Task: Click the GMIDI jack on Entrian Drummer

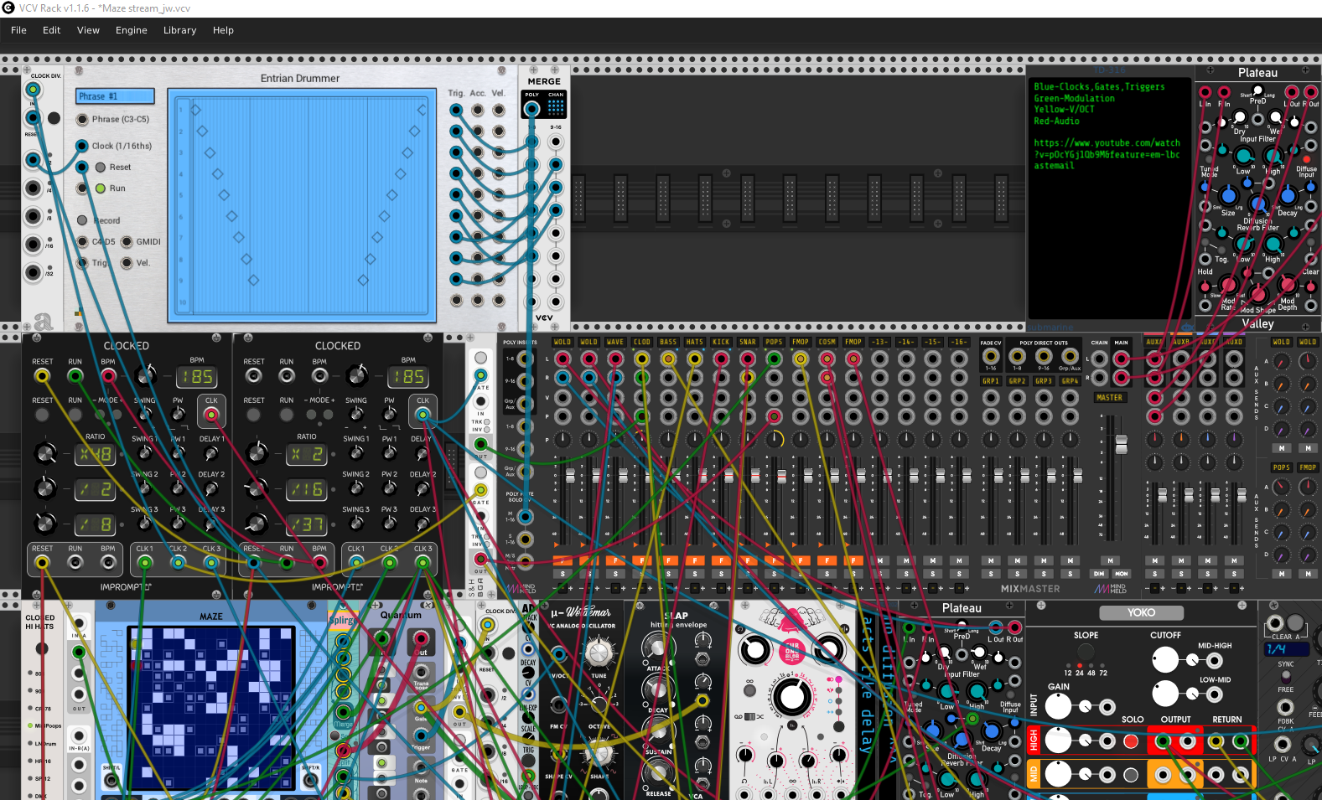Action: point(127,241)
